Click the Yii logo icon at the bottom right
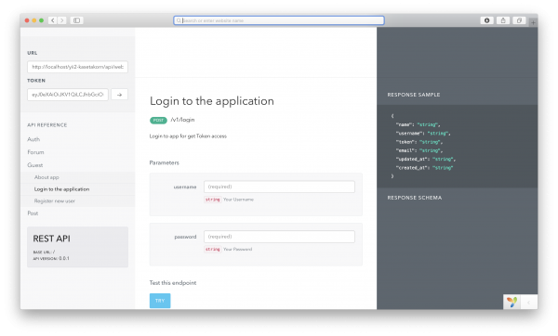Viewport: 558px width, 336px height. [x=511, y=302]
